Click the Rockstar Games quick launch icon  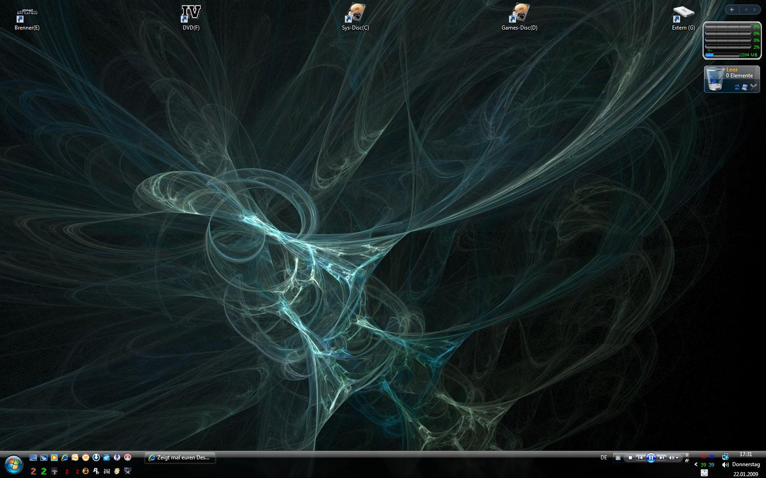[96, 471]
